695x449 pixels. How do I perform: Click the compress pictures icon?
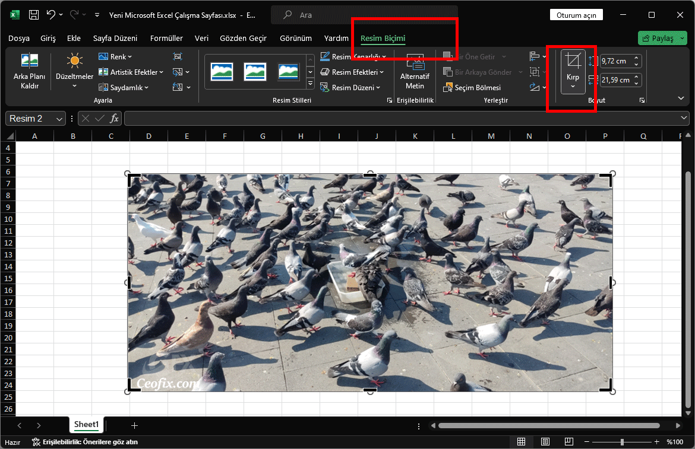point(178,56)
